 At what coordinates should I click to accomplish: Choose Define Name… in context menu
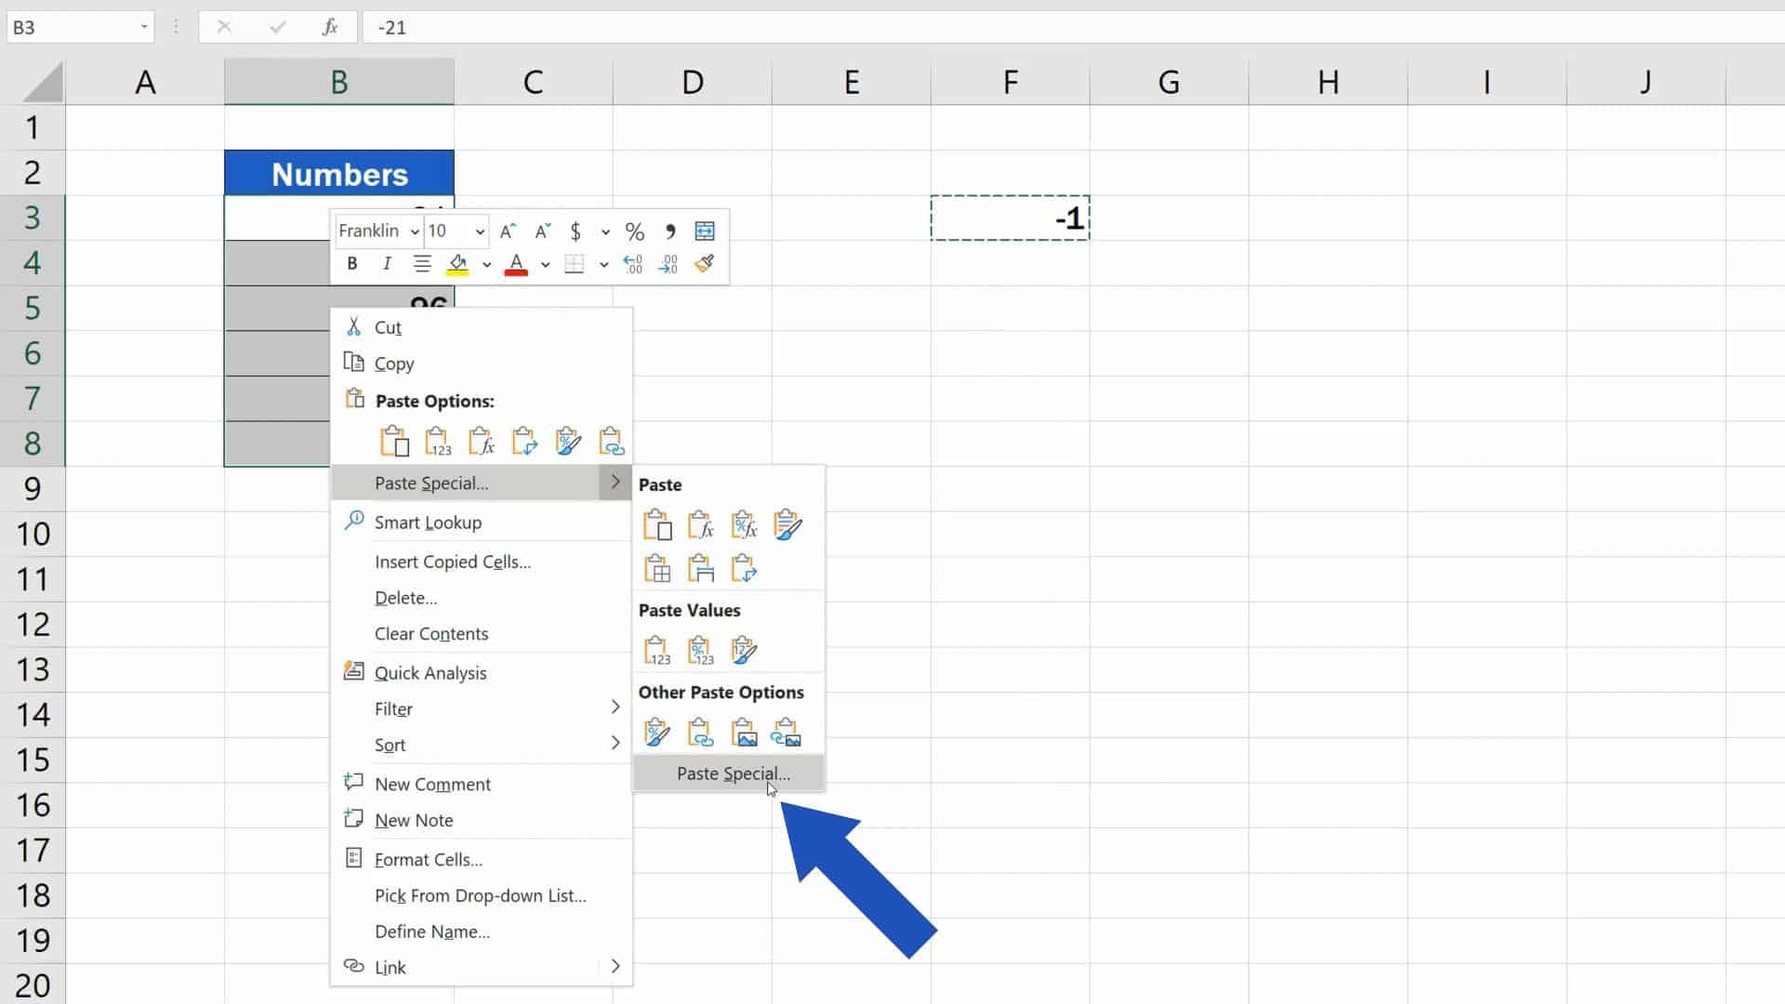(482, 931)
